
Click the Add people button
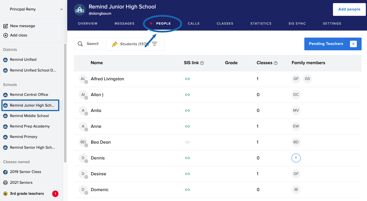[349, 9]
